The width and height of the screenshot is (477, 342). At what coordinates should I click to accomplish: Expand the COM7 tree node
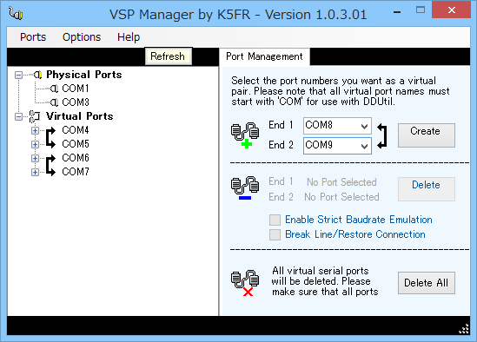(35, 172)
